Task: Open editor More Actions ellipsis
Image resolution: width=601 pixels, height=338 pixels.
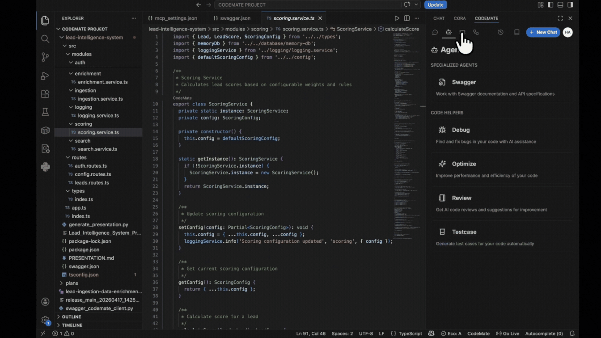Action: [x=417, y=18]
